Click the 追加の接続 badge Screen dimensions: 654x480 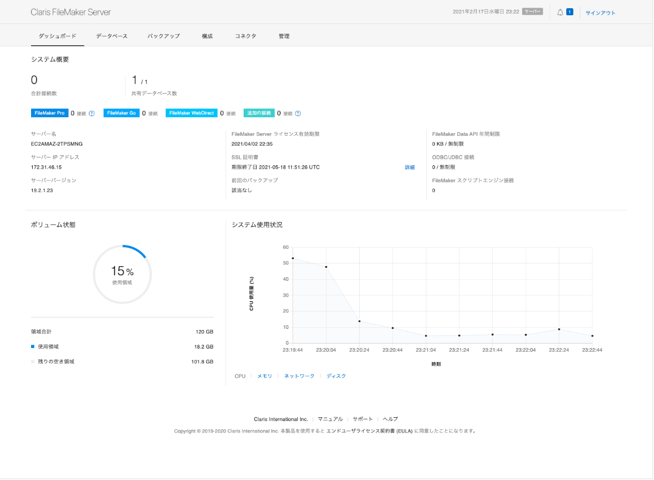259,113
